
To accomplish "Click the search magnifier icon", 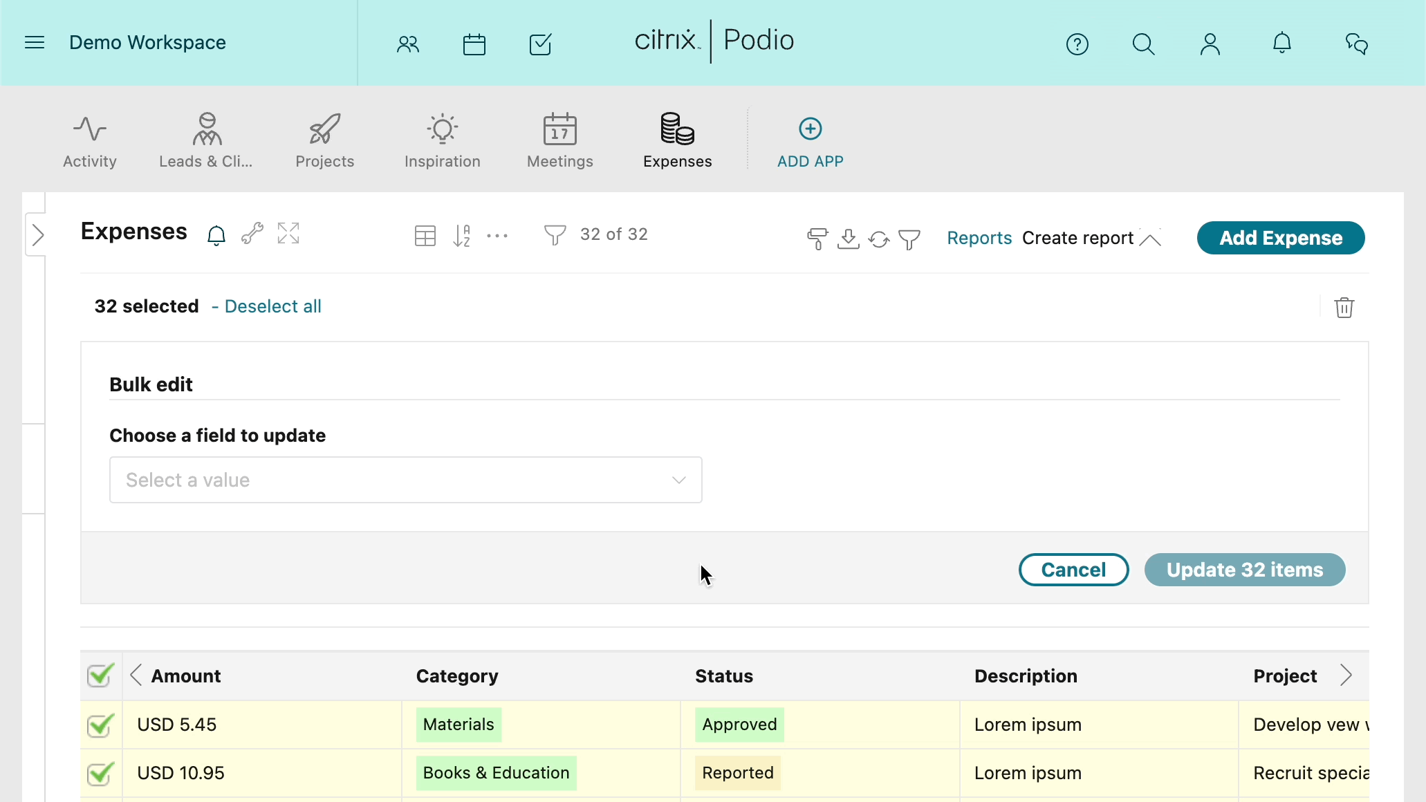I will tap(1143, 44).
